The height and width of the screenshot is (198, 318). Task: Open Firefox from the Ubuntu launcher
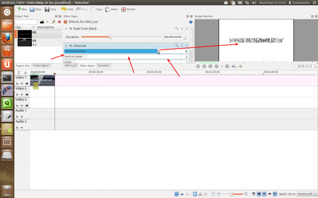[x=7, y=38]
